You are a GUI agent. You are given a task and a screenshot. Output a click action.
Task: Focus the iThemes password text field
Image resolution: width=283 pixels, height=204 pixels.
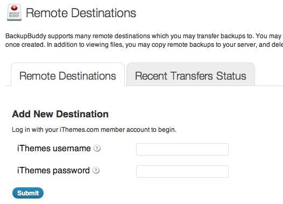182,171
